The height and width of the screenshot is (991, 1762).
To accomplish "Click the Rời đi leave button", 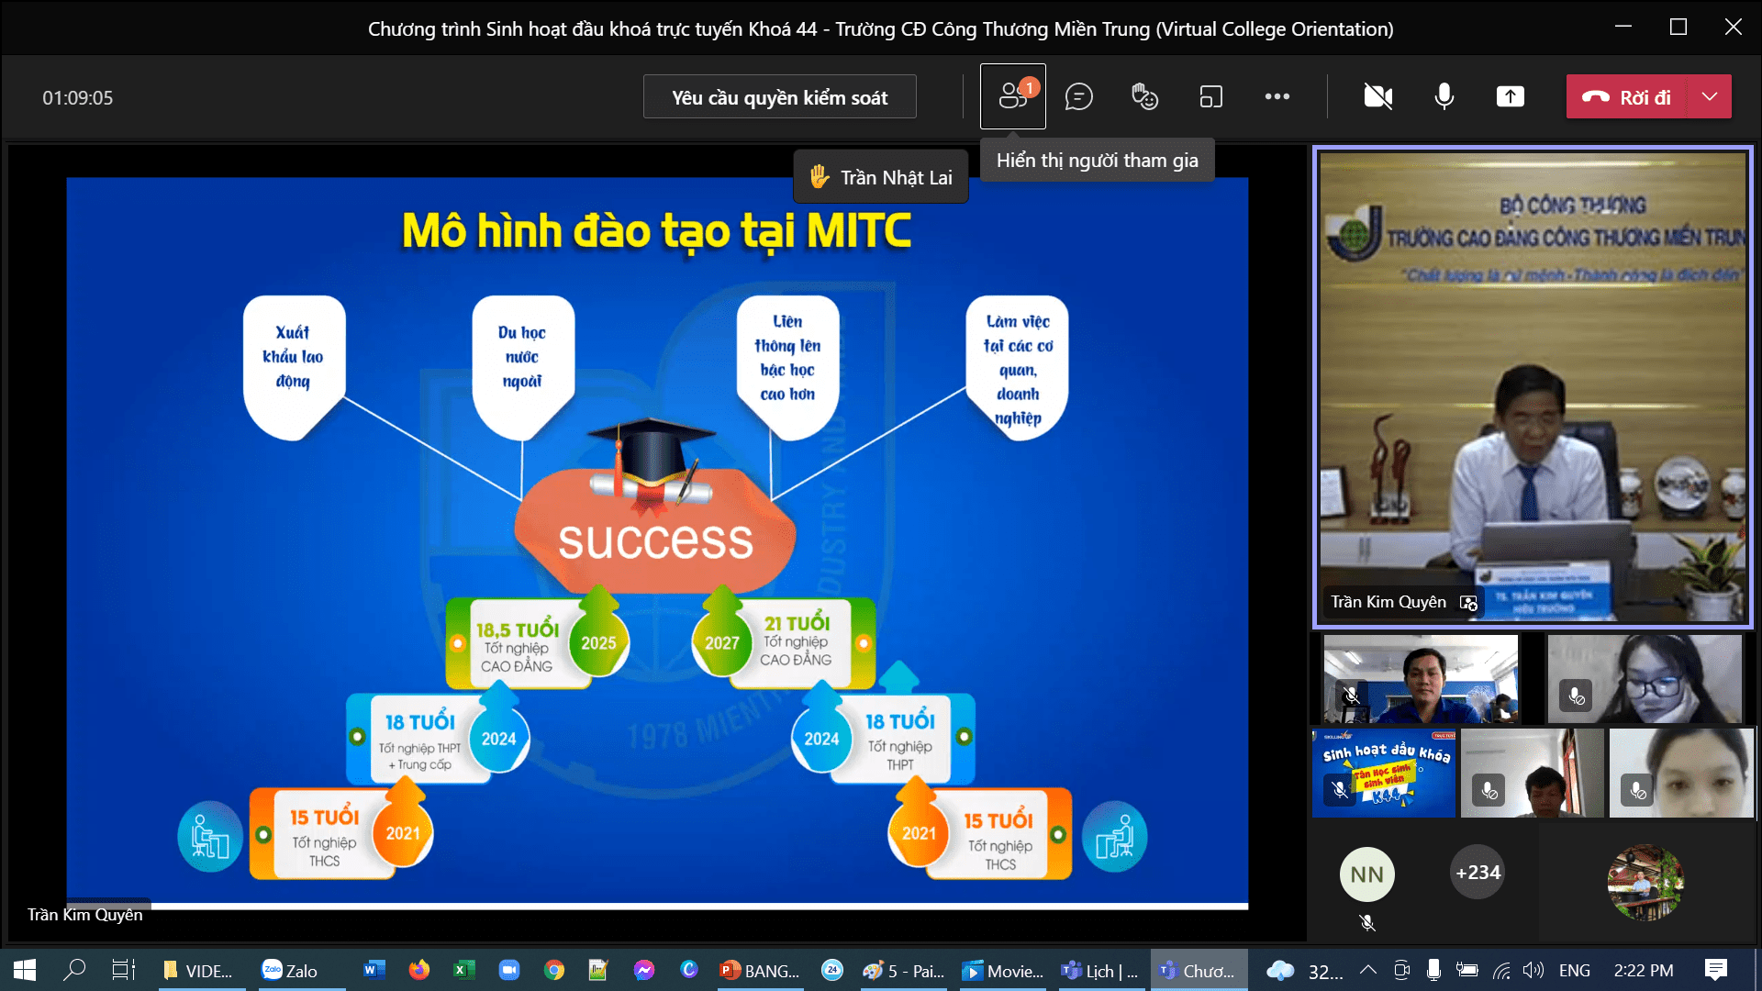I will [1627, 96].
